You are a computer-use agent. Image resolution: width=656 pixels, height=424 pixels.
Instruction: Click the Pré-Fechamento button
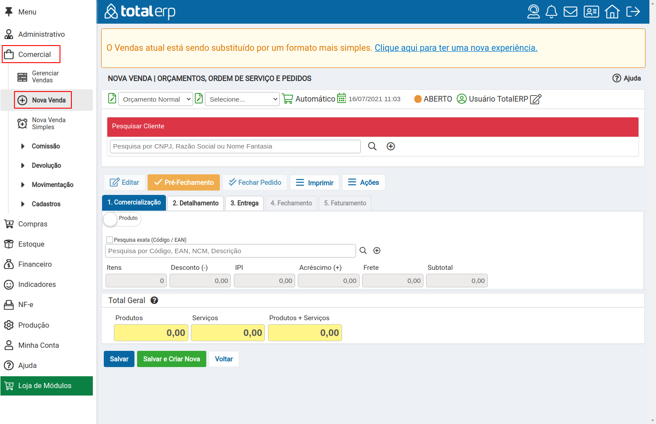tap(183, 182)
